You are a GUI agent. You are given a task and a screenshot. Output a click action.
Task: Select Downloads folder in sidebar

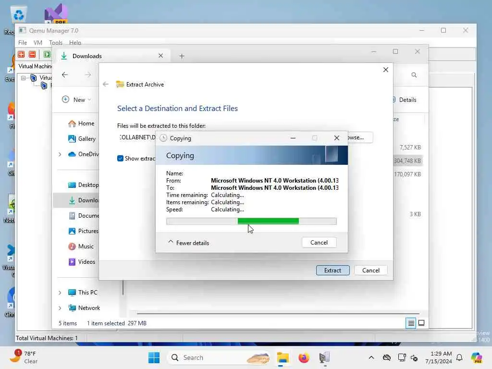[x=76, y=200]
